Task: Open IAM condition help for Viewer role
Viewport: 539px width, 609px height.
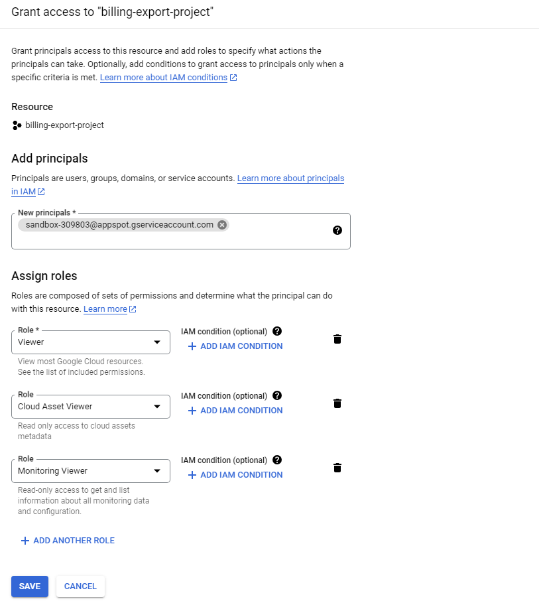Action: coord(277,331)
